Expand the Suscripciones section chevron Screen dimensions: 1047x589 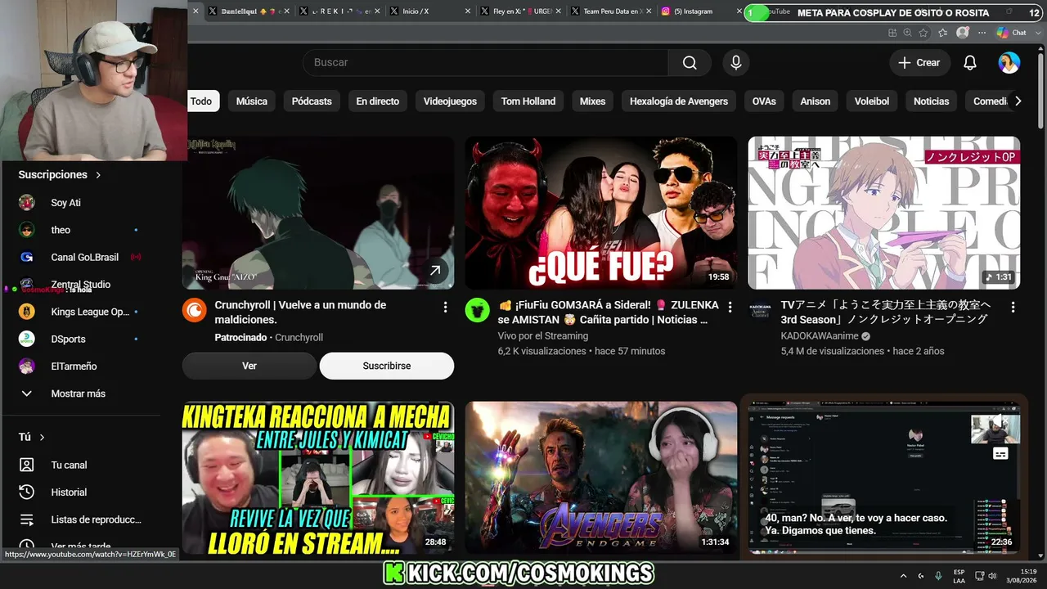pos(98,175)
